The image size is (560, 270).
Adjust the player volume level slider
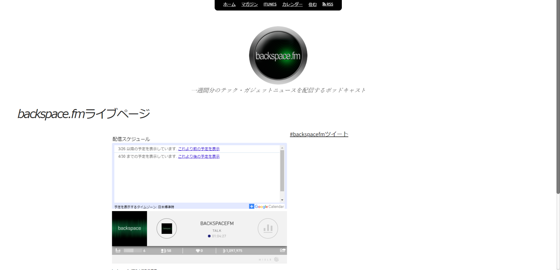click(133, 251)
